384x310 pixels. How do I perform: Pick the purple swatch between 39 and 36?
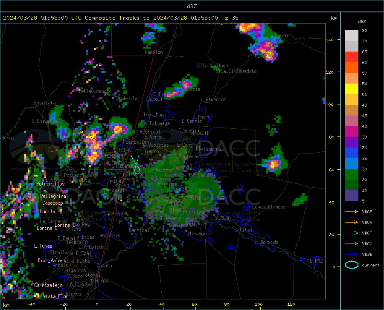pos(352,142)
